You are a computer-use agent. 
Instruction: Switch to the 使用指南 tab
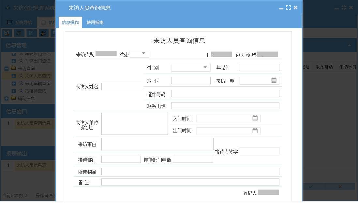95,23
